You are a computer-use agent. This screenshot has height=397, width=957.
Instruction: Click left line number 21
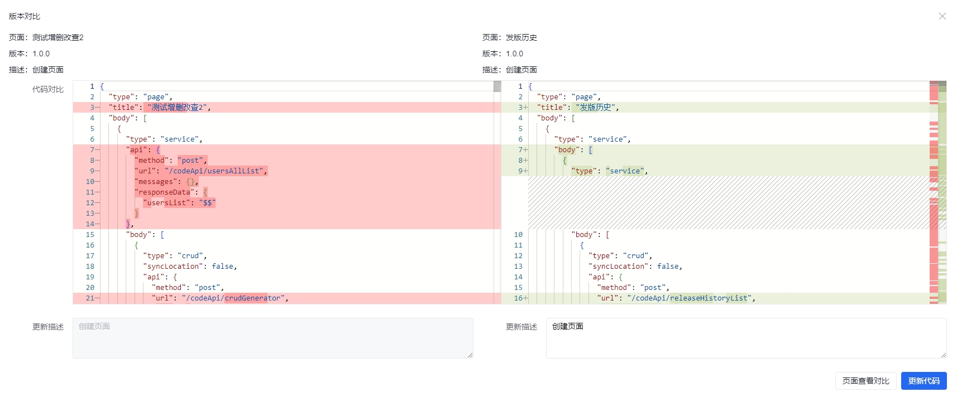point(90,298)
